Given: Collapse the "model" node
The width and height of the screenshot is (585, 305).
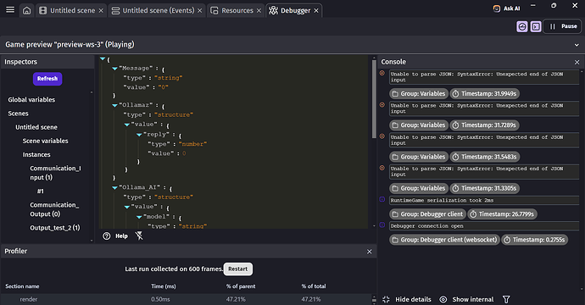Looking at the screenshot, I should pos(139,217).
